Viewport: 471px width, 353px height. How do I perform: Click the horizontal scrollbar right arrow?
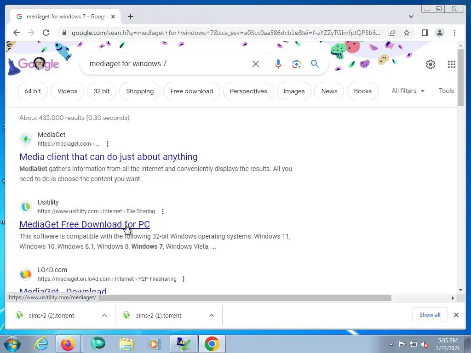click(x=453, y=298)
